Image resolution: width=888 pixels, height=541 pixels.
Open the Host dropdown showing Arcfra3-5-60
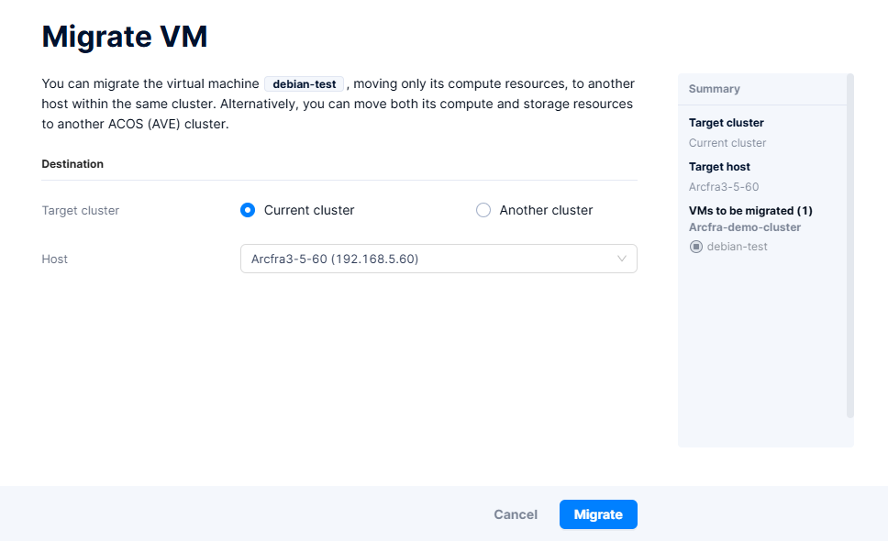[x=427, y=259]
